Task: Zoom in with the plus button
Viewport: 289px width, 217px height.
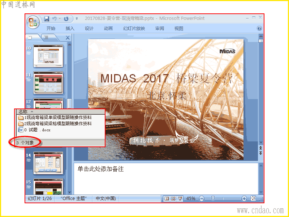Action: [x=244, y=199]
